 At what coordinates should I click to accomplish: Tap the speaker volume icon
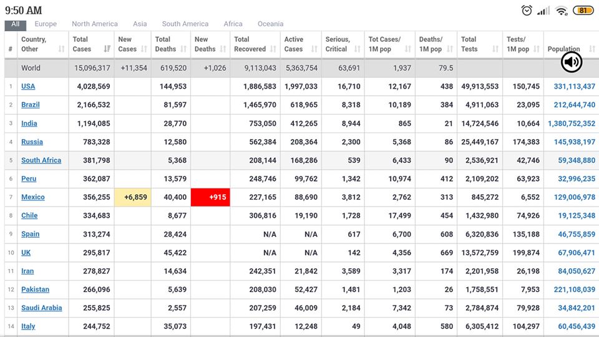click(572, 61)
